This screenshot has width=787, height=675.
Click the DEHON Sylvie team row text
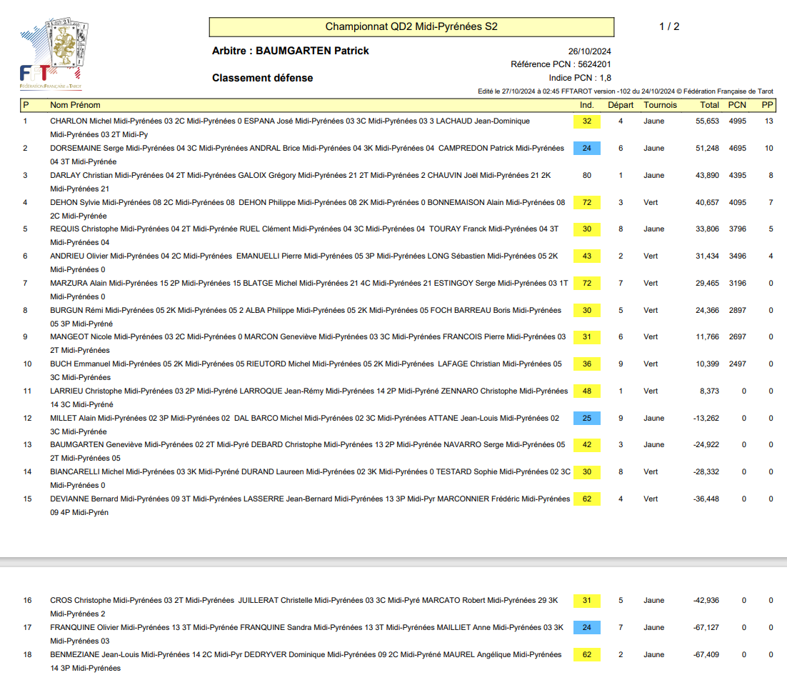pyautogui.click(x=307, y=209)
